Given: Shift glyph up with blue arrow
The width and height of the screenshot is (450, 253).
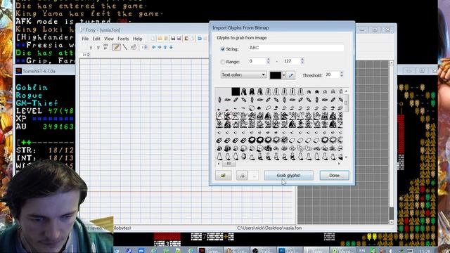Looking at the screenshot, I should (165, 47).
